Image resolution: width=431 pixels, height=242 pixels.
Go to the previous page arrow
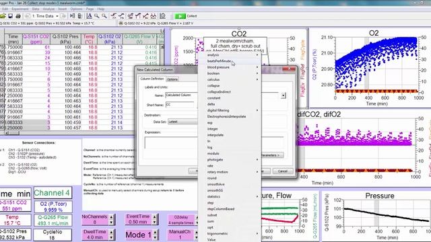pyautogui.click(x=27, y=16)
